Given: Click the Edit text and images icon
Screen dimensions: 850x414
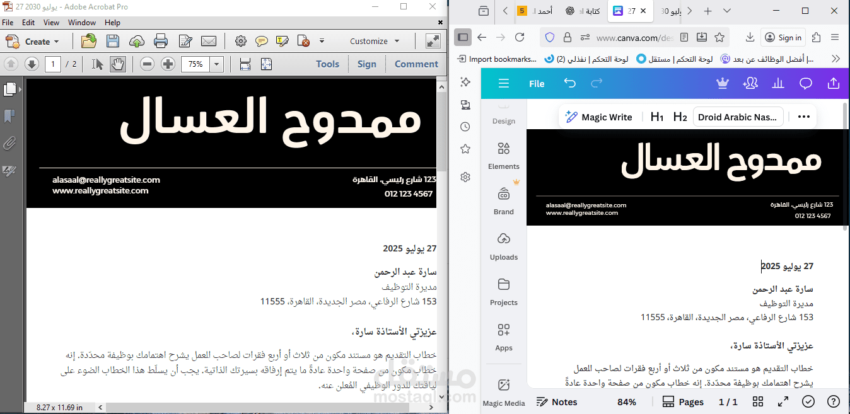Looking at the screenshot, I should [185, 42].
